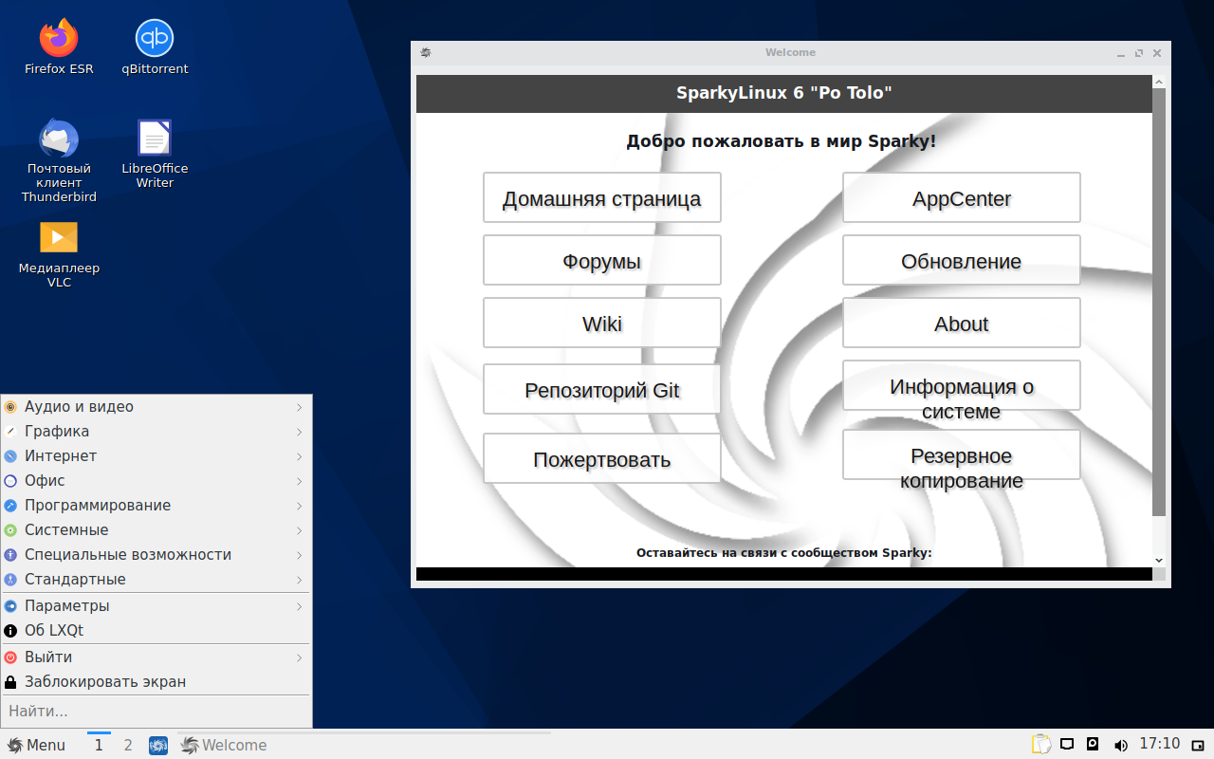Click the Обновление button
This screenshot has height=759, width=1214.
(x=962, y=260)
